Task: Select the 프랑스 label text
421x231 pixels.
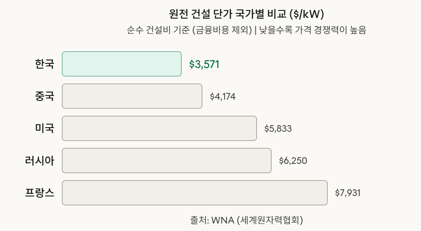Action: 40,193
